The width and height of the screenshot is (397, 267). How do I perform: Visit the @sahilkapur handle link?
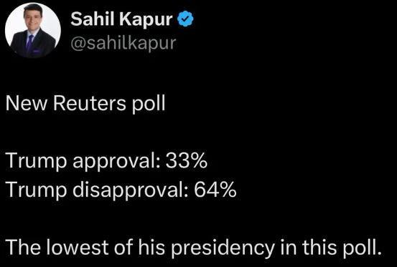click(123, 43)
